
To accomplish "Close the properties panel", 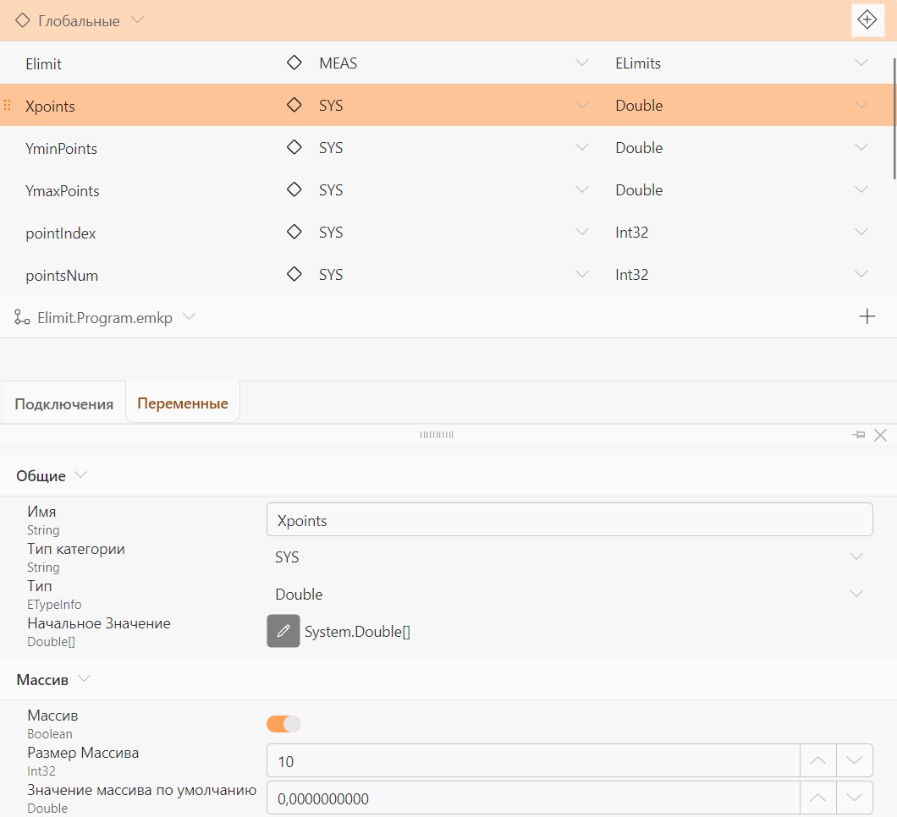I will [x=880, y=435].
